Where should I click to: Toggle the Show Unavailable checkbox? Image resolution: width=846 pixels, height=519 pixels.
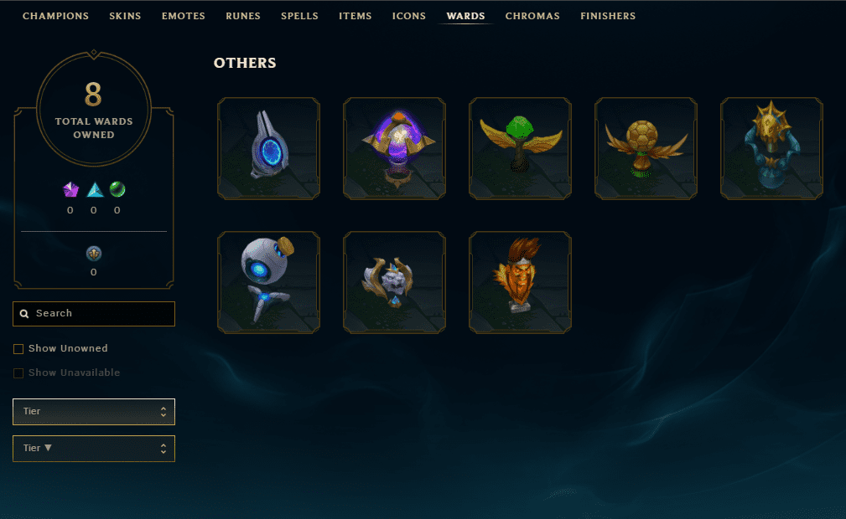coord(18,373)
